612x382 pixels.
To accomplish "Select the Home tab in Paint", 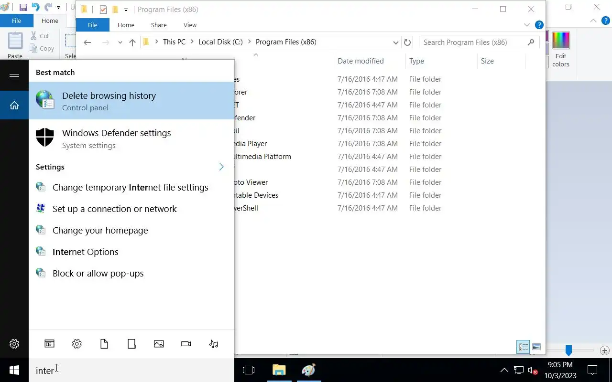I will [x=50, y=21].
